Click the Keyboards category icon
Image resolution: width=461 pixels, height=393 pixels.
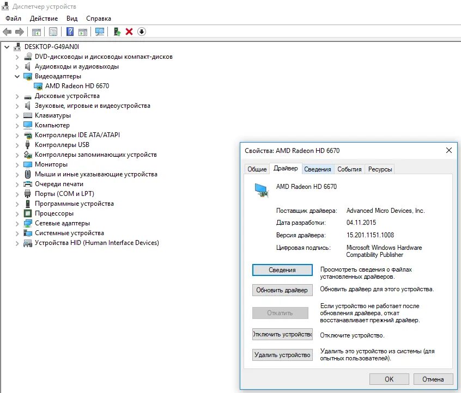[28, 115]
